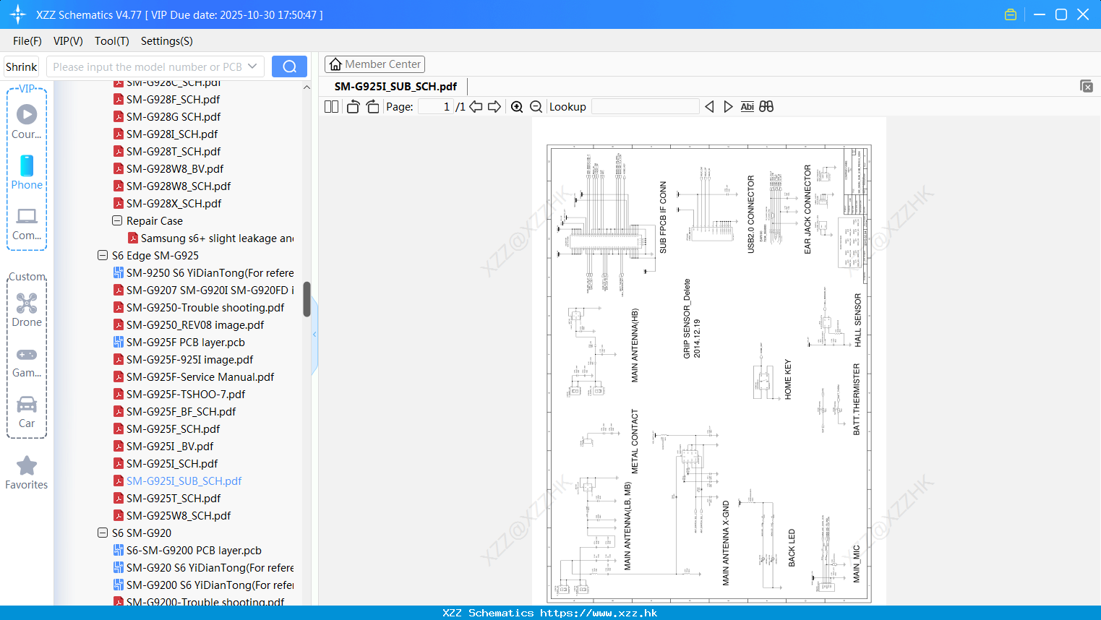The image size is (1101, 620).
Task: Open SM-G925F-Service Manual.pdf
Action: pos(200,376)
